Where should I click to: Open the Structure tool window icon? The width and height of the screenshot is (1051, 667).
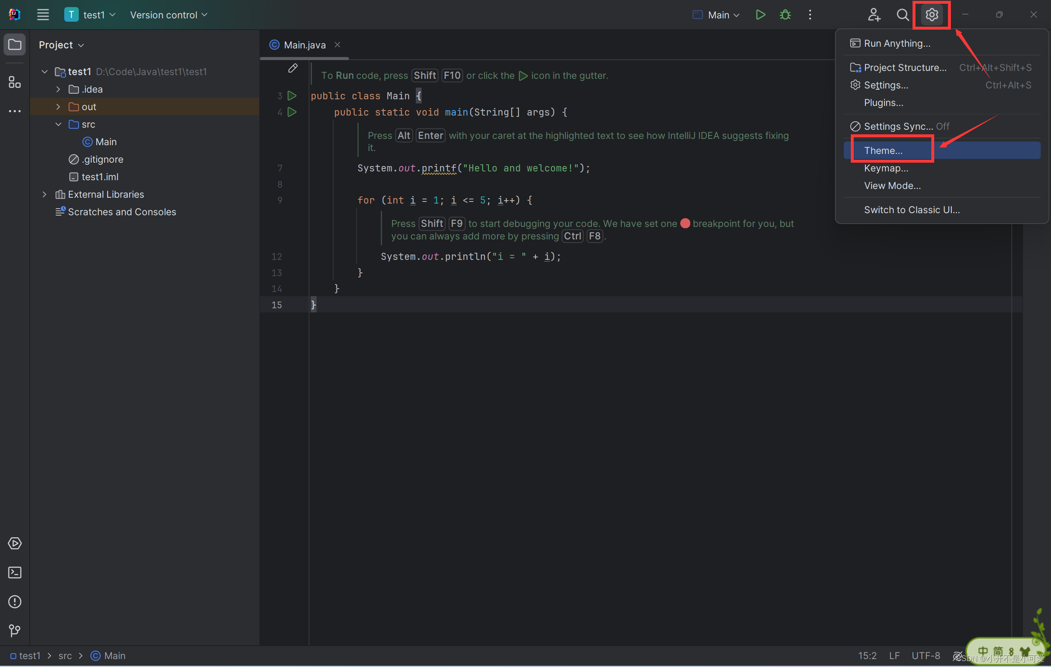click(15, 82)
